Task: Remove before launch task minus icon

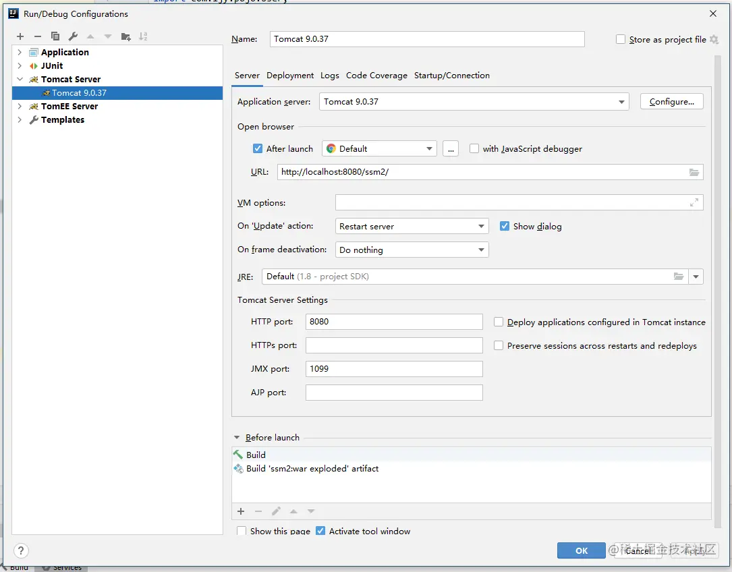Action: tap(258, 511)
